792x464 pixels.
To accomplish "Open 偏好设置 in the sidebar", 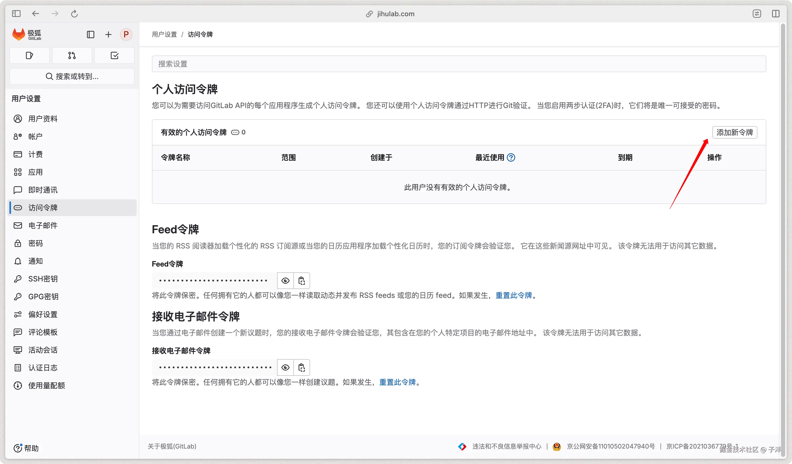I will [x=43, y=314].
